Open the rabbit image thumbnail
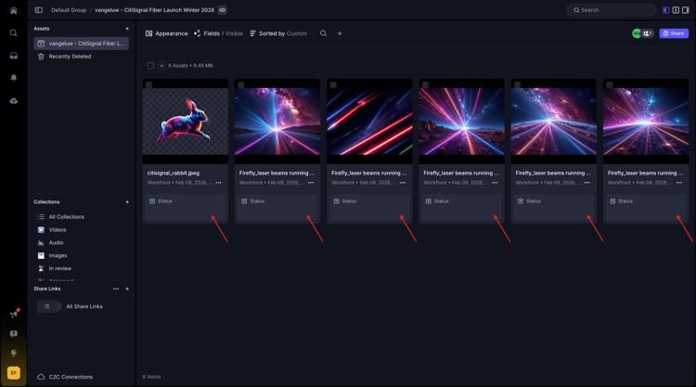The height and width of the screenshot is (387, 696). pos(185,122)
